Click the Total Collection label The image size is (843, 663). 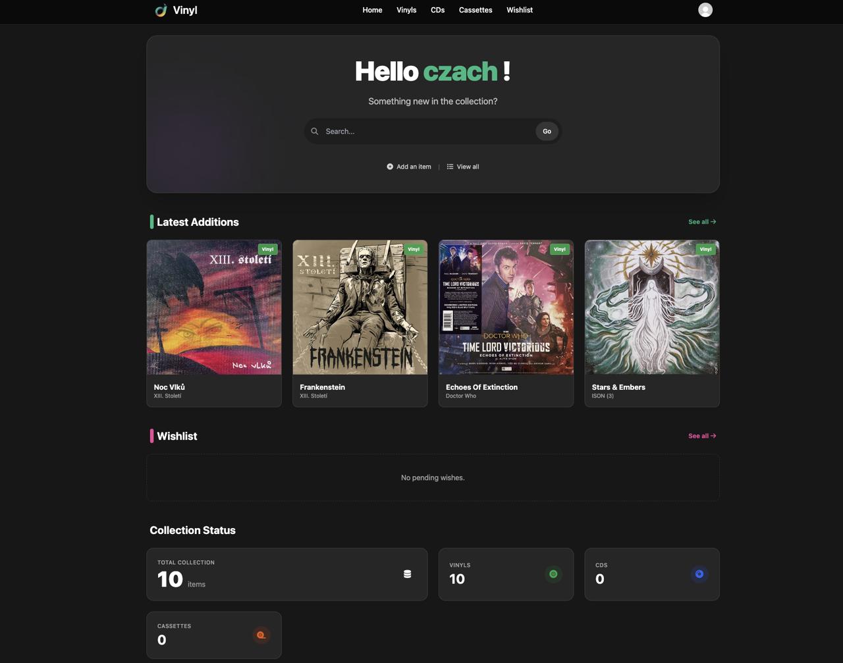186,562
